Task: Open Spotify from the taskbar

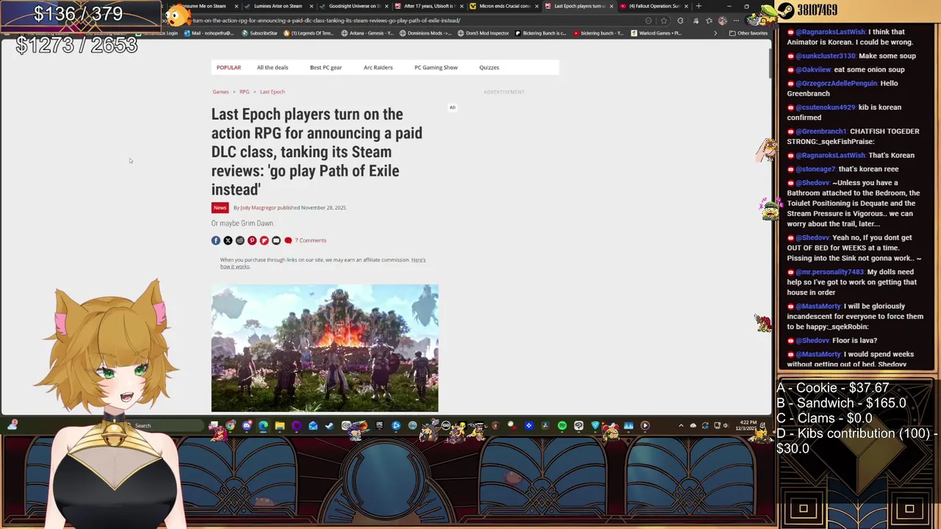Action: [x=562, y=425]
